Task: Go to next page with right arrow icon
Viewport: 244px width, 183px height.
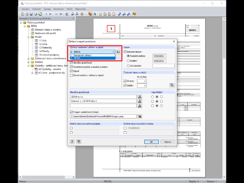Action: click(x=50, y=14)
